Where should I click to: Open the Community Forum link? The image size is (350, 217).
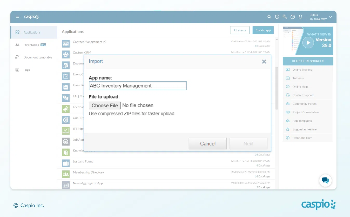[304, 104]
